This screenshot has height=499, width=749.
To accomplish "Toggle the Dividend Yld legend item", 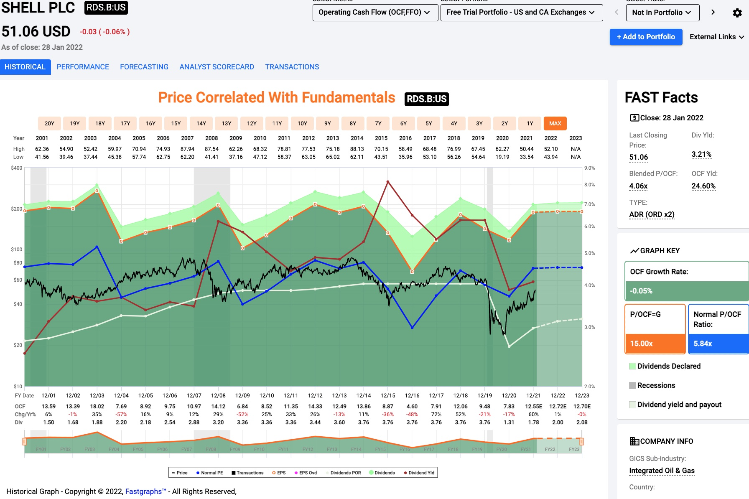I will [x=419, y=473].
